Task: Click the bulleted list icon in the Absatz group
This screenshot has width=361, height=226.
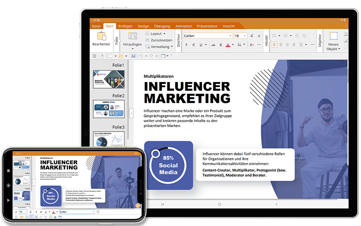Action: pos(274,36)
